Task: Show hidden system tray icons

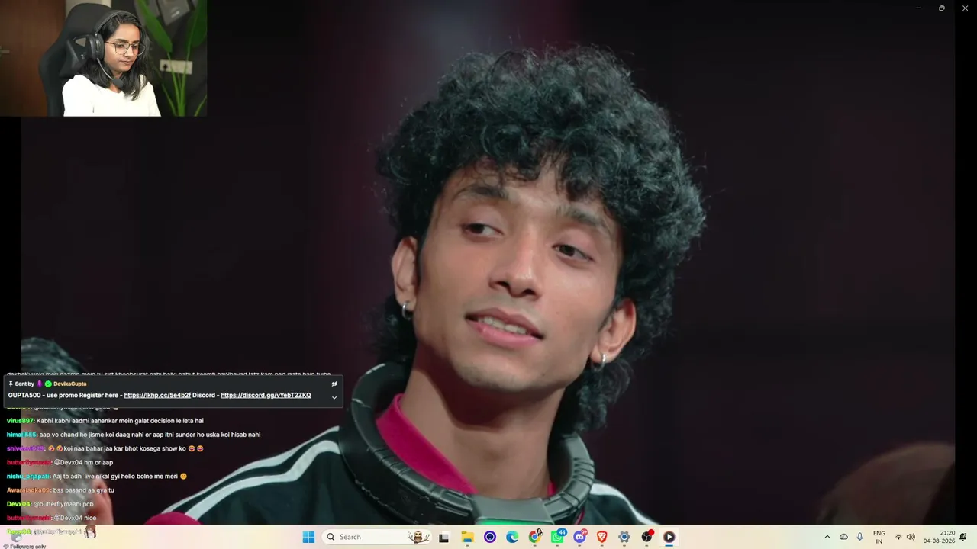Action: (827, 537)
